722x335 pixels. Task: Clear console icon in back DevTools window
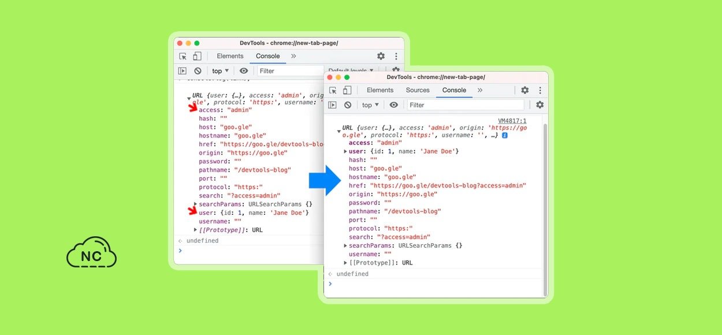(x=198, y=71)
